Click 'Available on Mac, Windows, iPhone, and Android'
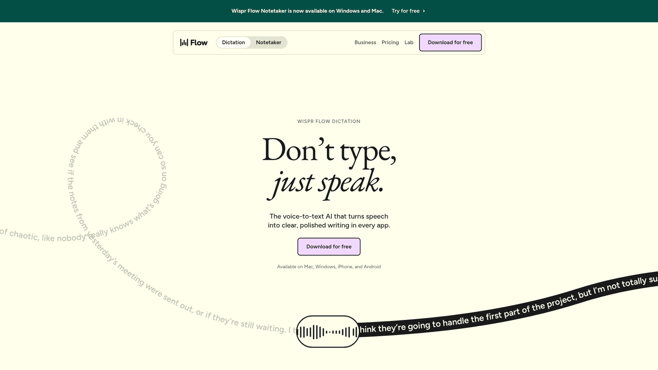Screen dimensions: 658x370 329,267
